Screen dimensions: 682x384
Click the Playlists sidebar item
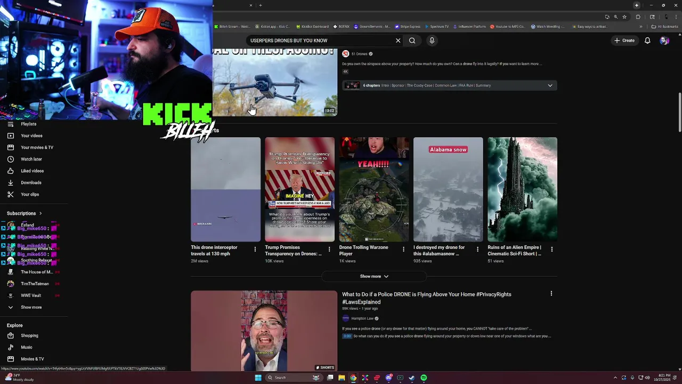pos(28,124)
